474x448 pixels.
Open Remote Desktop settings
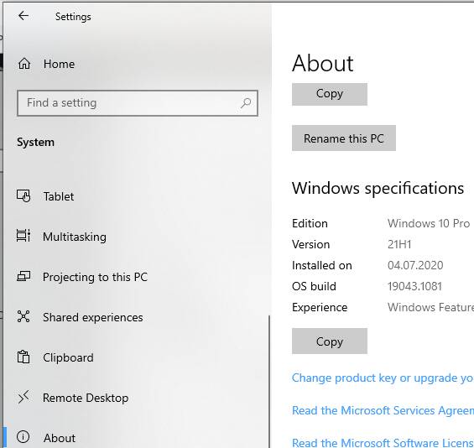[86, 398]
